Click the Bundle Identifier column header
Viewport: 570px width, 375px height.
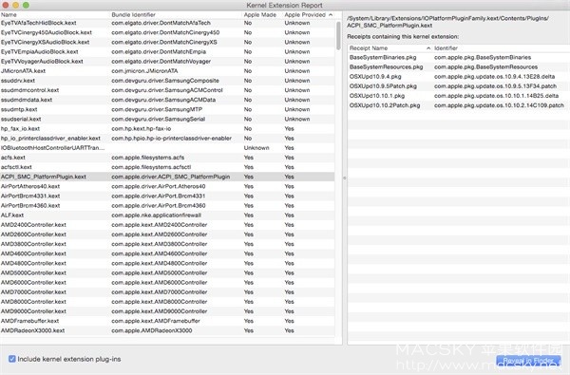tap(177, 15)
